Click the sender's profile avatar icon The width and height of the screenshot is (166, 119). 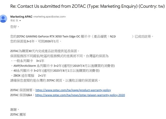(x=4, y=19)
